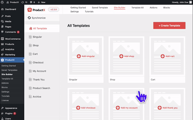Select the Site Builder tab
The width and height of the screenshot is (193, 120).
click(x=120, y=8)
